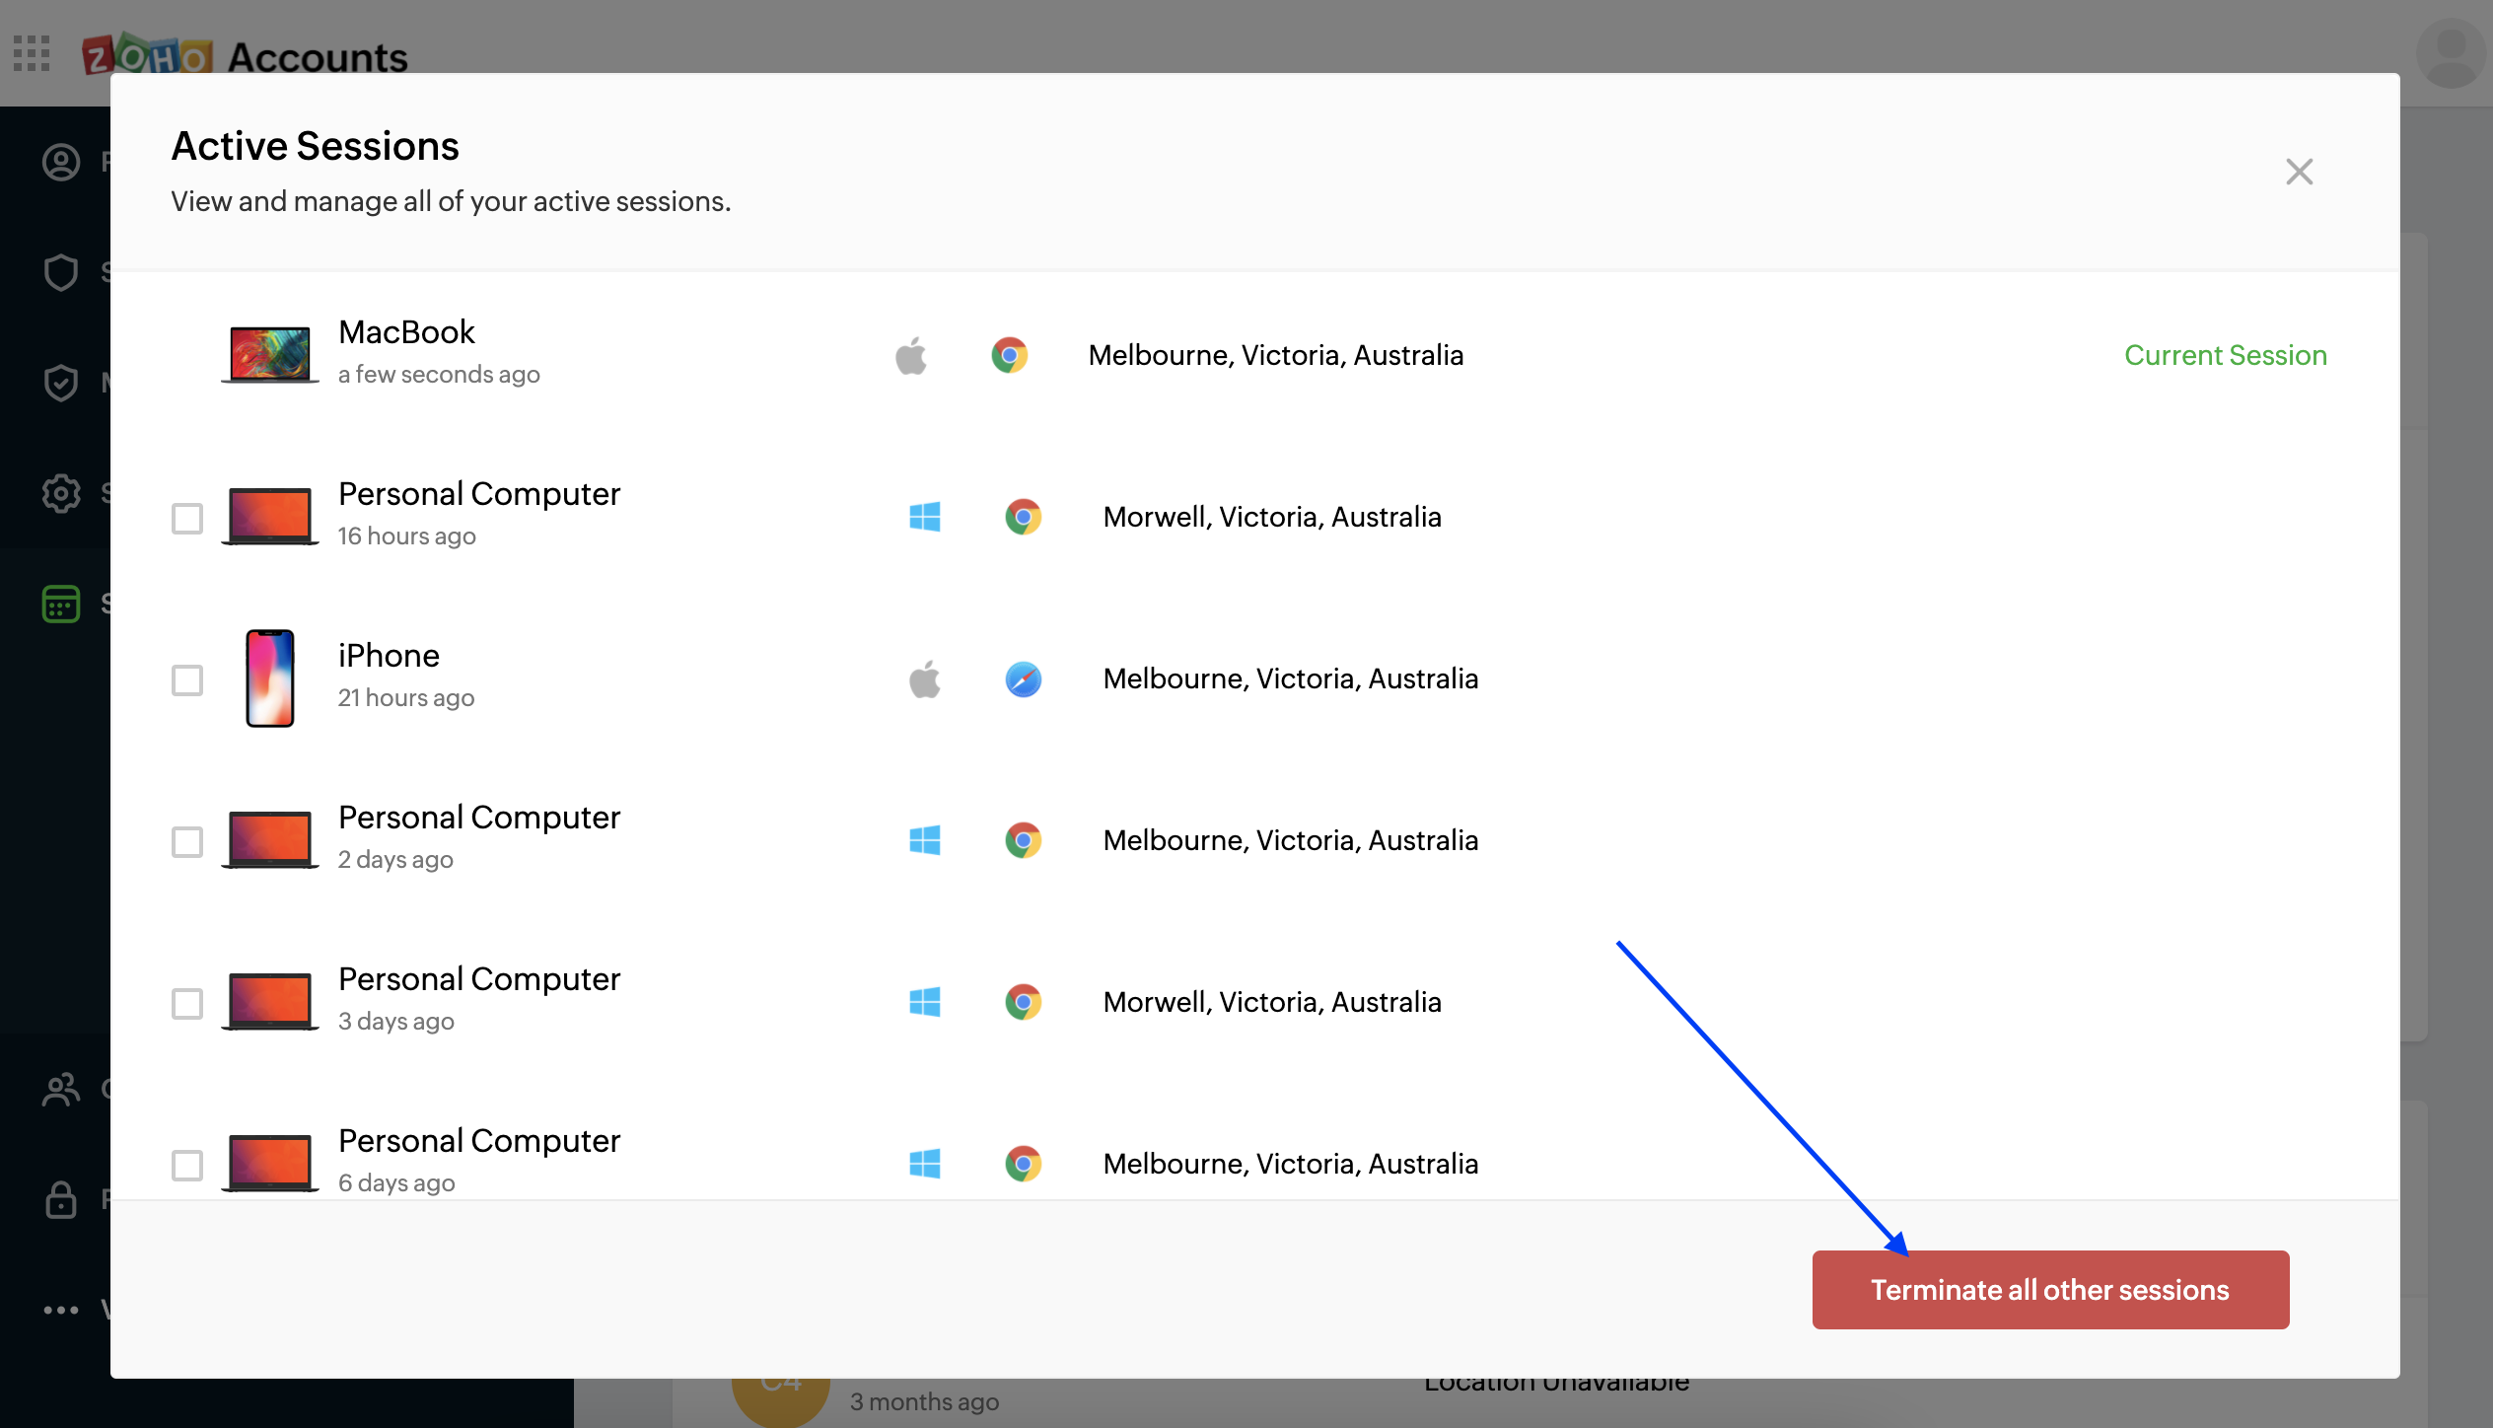The image size is (2493, 1428).
Task: Open the user avatar in top-right corner
Action: pos(2450,53)
